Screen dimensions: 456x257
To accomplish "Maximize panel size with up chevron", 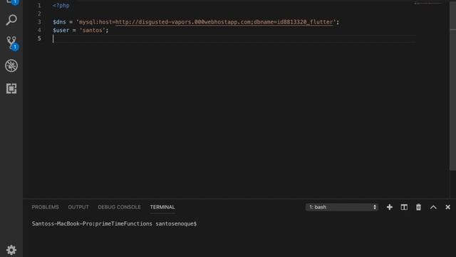I will (x=433, y=207).
